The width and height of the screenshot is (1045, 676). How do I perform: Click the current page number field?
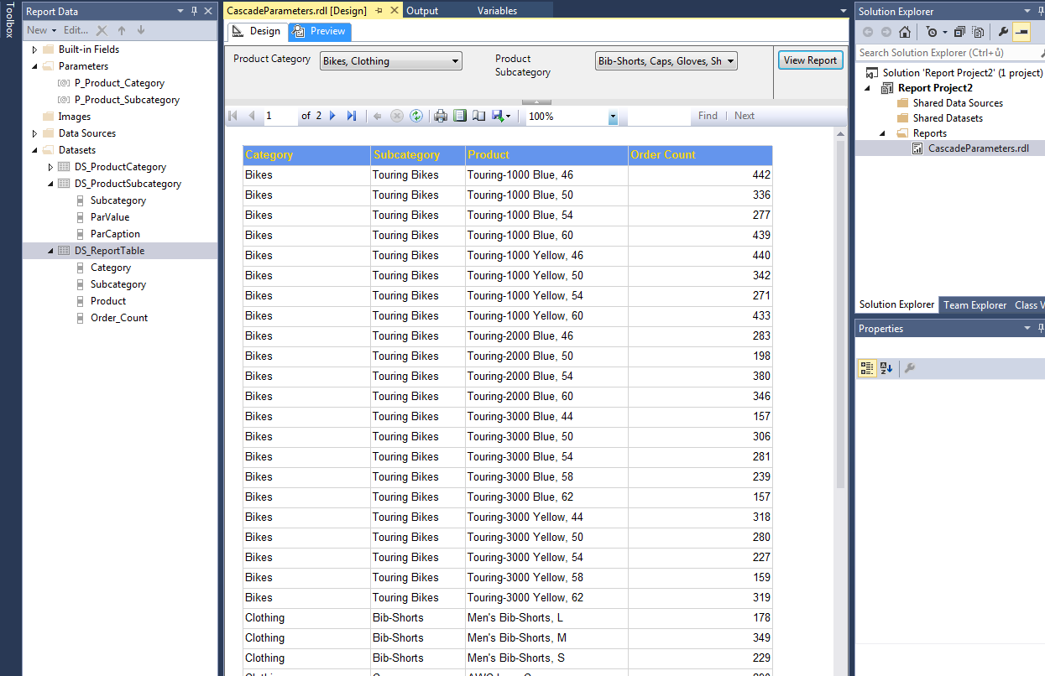280,116
